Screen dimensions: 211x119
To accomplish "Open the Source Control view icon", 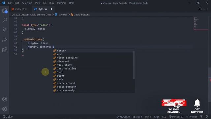I will pos(5,30).
